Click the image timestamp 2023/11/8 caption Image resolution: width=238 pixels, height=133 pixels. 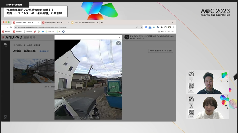(x=88, y=118)
